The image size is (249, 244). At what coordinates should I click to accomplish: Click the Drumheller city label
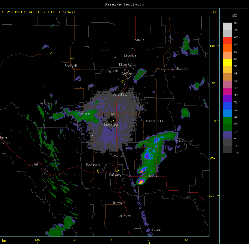click(x=184, y=141)
